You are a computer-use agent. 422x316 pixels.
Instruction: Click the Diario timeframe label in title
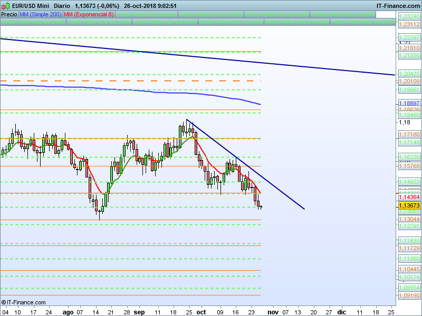coord(62,6)
